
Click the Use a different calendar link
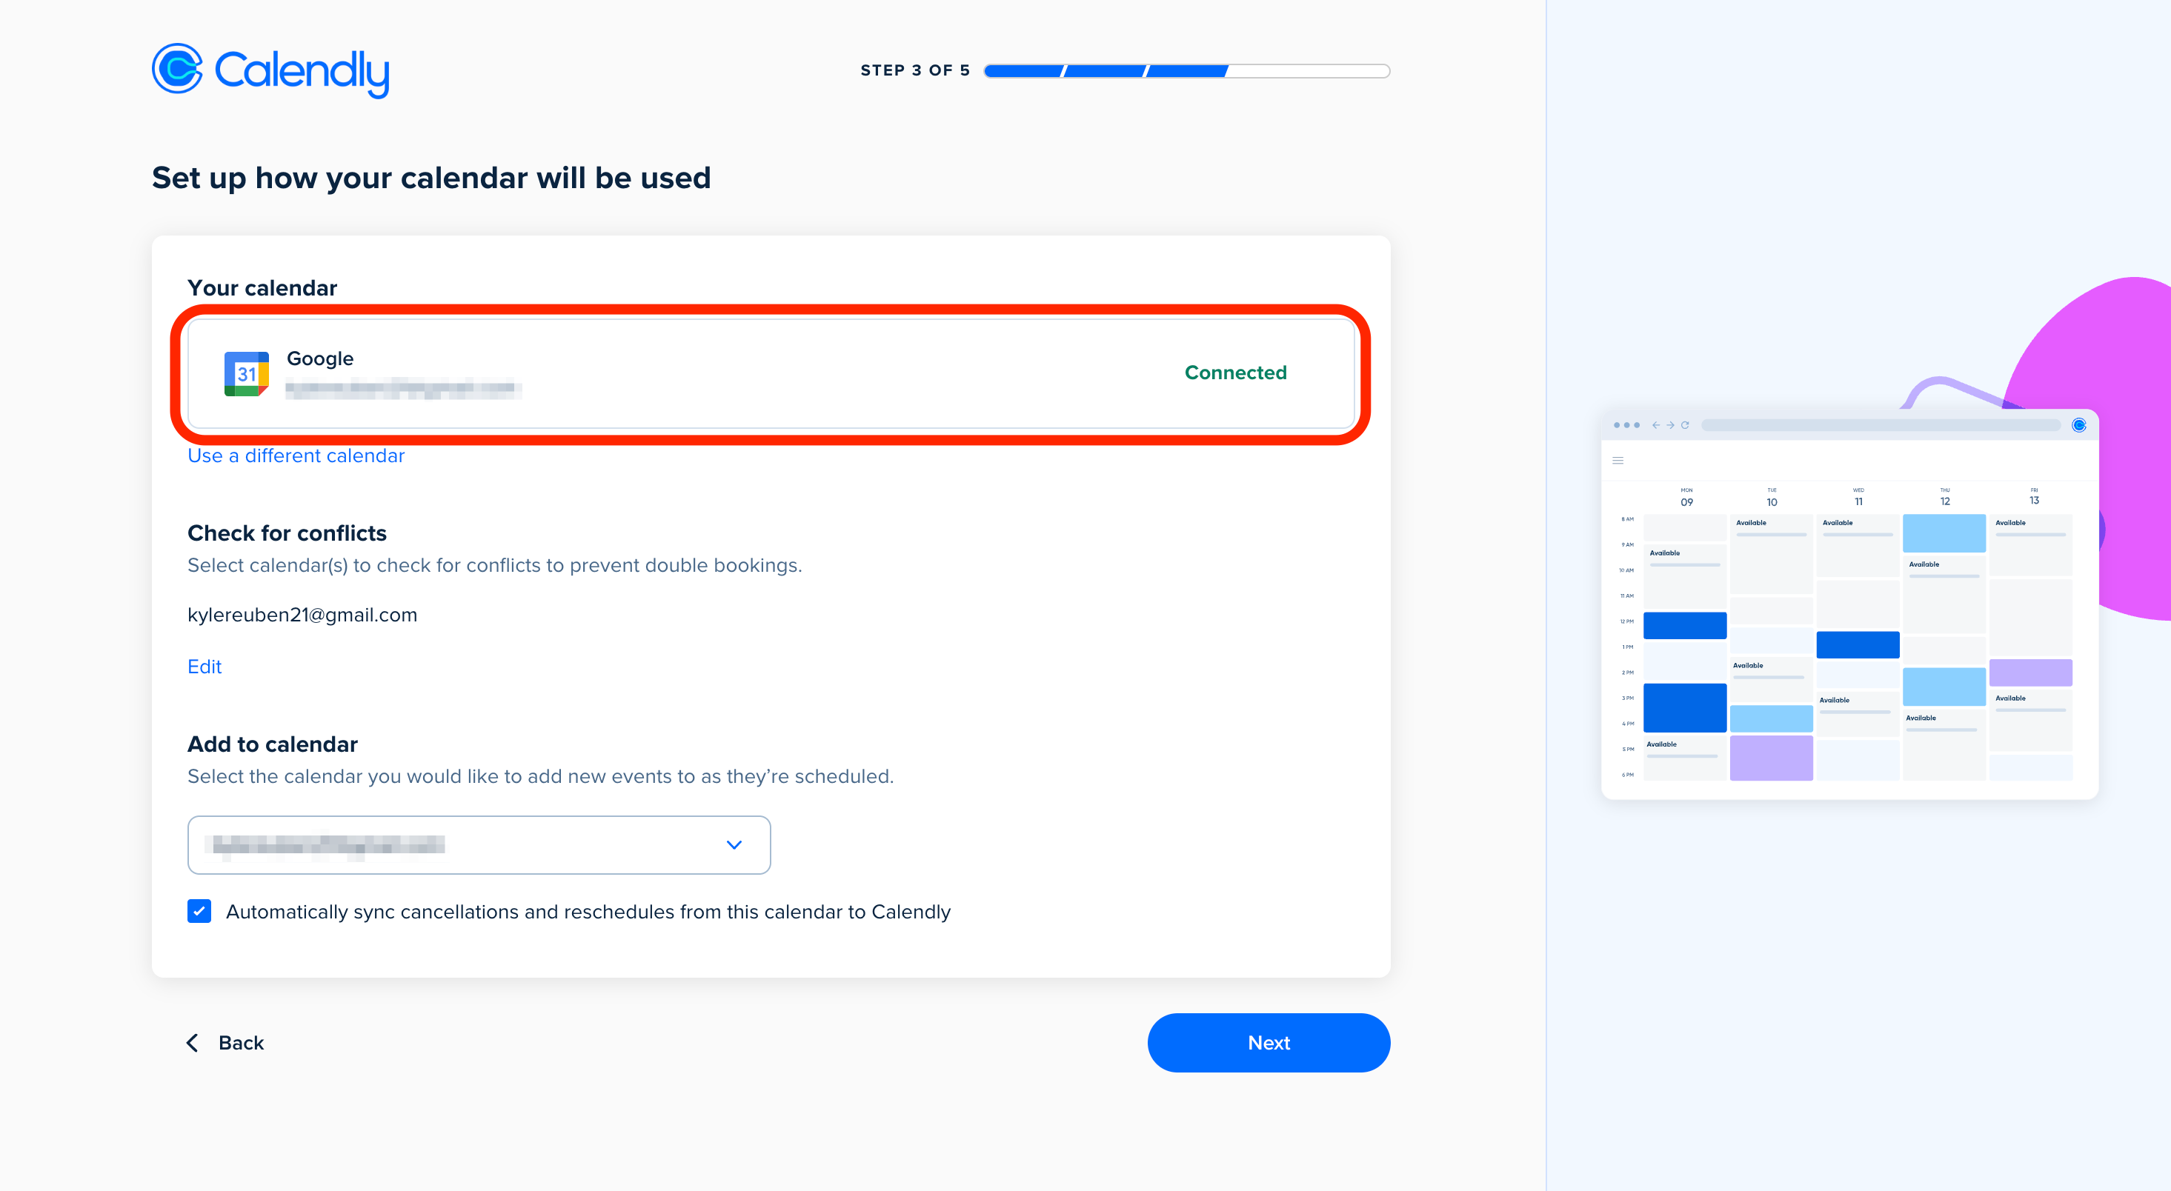click(x=296, y=456)
